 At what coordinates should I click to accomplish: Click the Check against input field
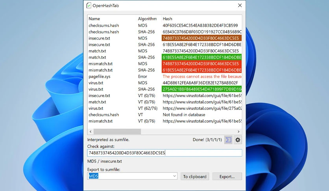coord(164,153)
